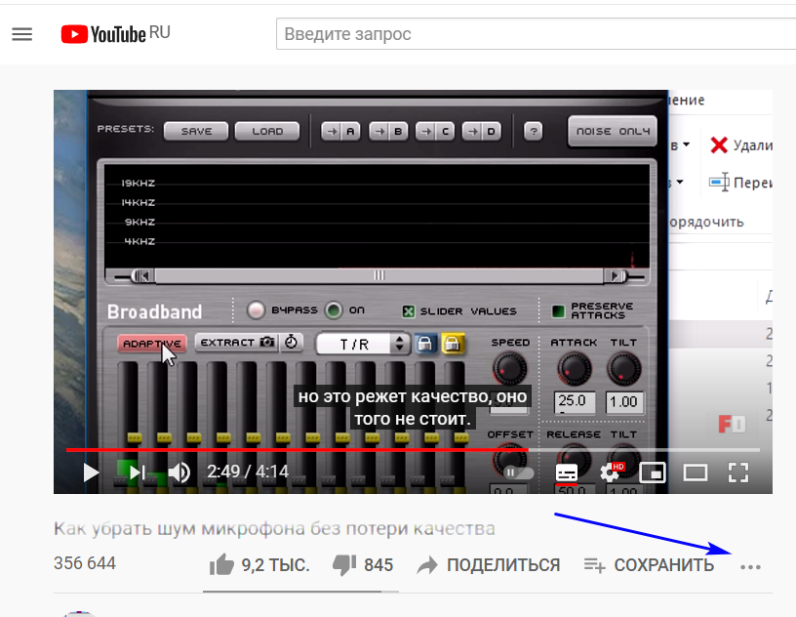Click the rename icon in the Explorer window
Viewport: 796px width, 617px height.
click(x=719, y=182)
